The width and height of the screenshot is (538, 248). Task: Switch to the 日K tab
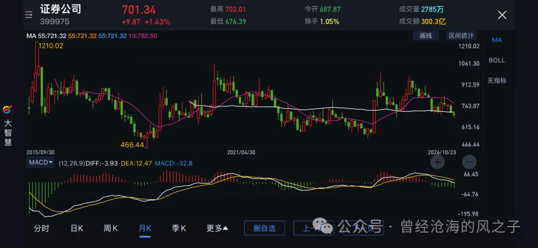click(77, 229)
